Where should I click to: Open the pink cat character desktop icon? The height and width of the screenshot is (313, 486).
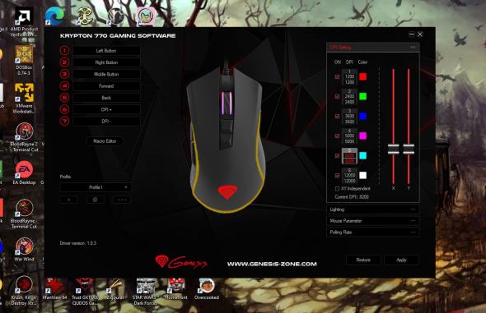click(x=146, y=16)
